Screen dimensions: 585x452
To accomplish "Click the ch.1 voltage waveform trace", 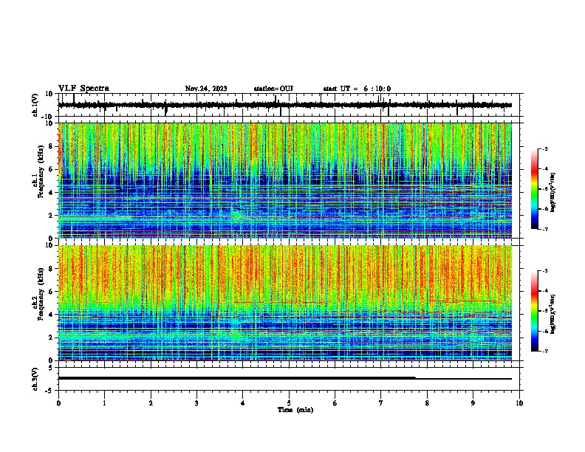I will click(x=284, y=105).
